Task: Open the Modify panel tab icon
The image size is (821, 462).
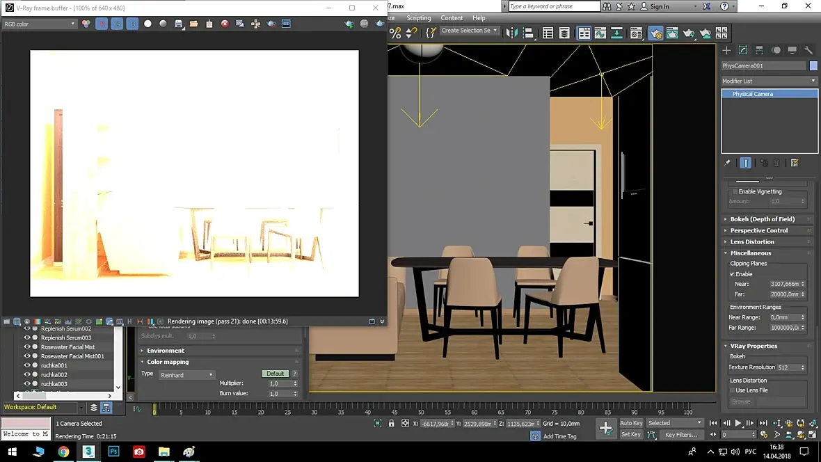Action: 743,50
